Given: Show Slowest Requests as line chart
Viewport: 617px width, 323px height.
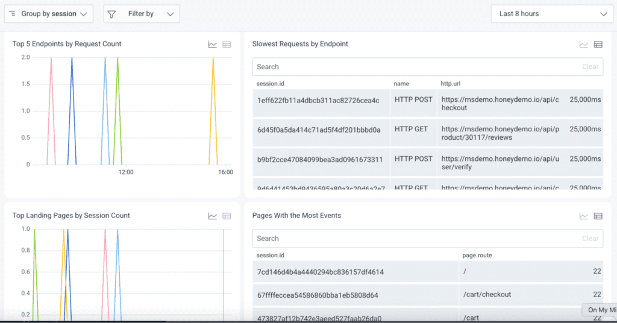Looking at the screenshot, I should click(584, 45).
